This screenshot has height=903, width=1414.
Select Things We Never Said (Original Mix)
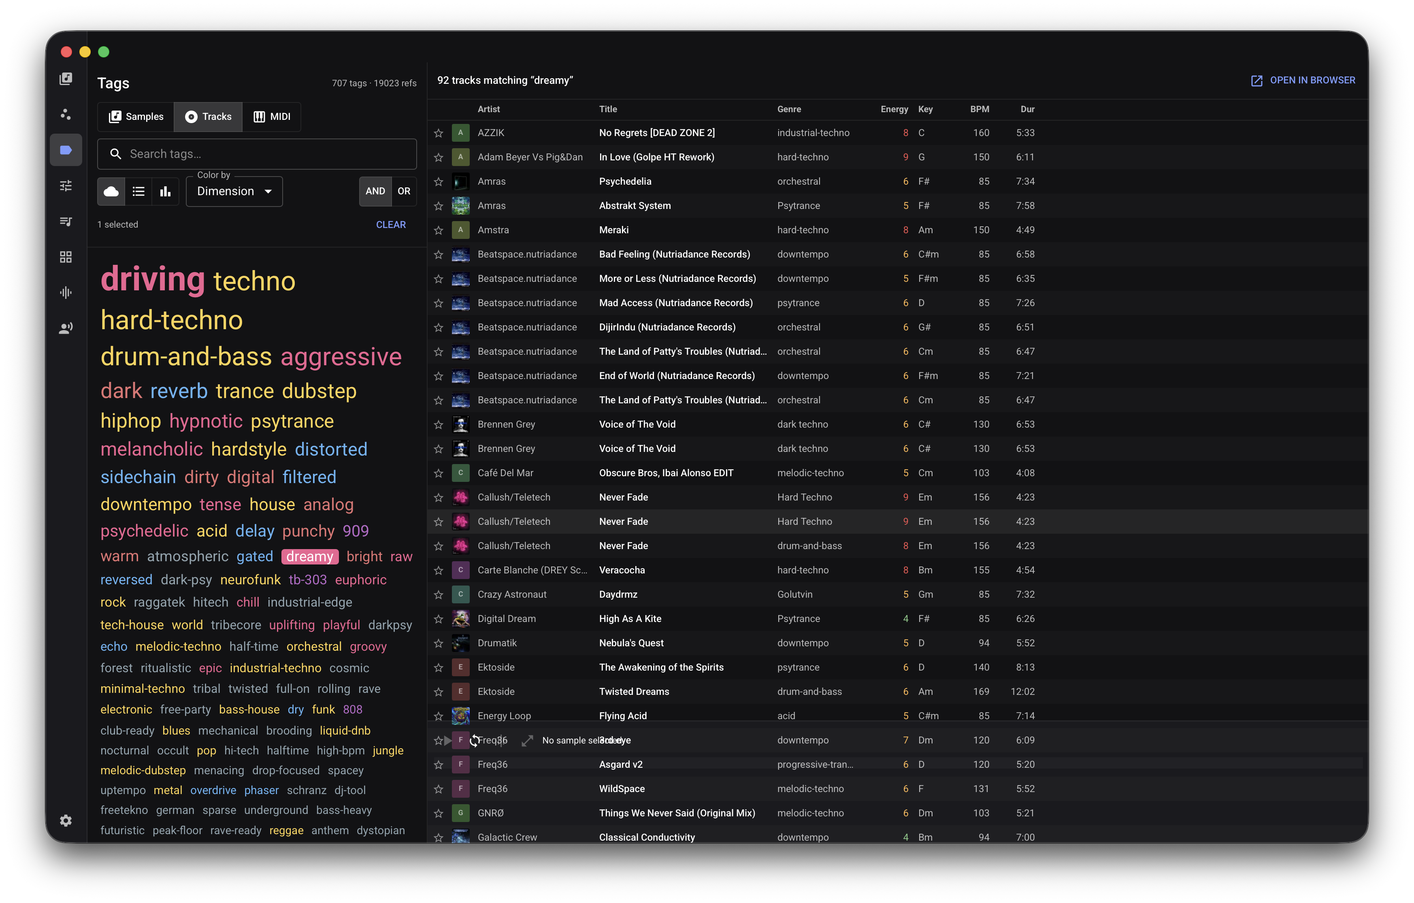tap(677, 813)
